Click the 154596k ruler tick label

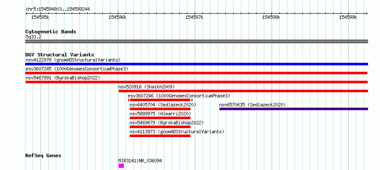pos(117,17)
